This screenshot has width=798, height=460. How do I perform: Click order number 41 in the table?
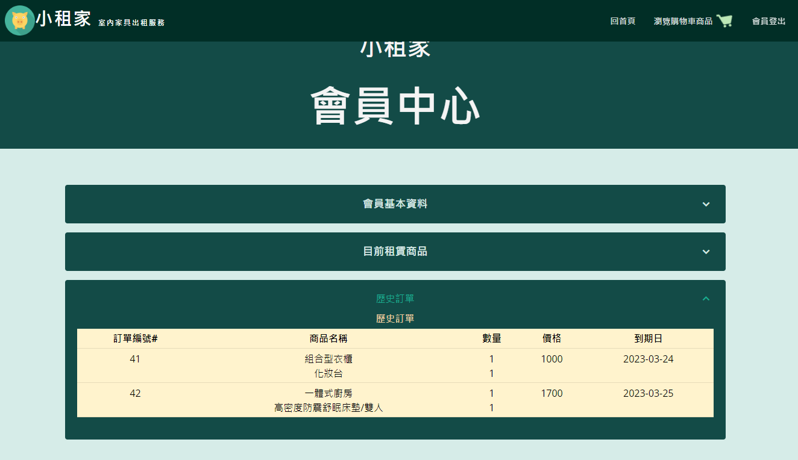(x=136, y=359)
